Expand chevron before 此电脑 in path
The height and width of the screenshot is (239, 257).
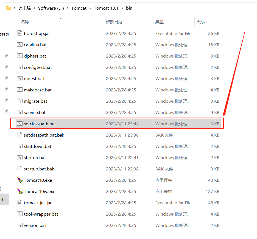click(x=15, y=8)
